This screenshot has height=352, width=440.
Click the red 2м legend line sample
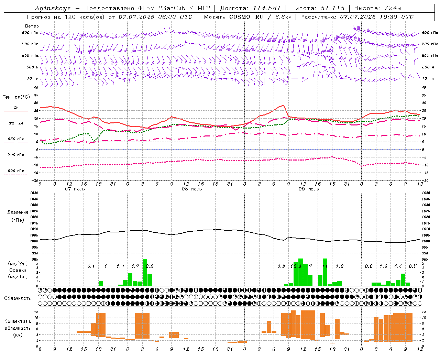16,111
